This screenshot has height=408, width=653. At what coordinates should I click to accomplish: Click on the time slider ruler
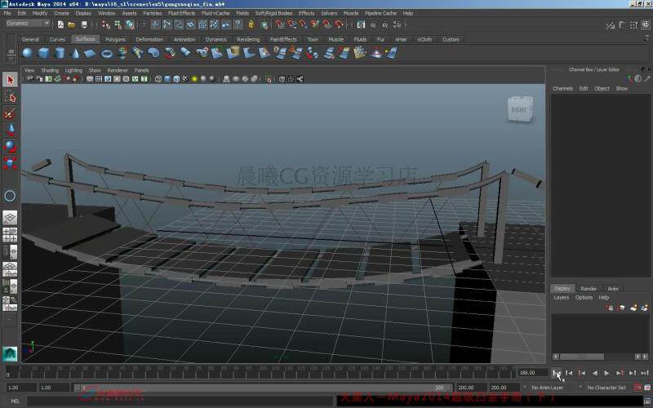tap(260, 372)
